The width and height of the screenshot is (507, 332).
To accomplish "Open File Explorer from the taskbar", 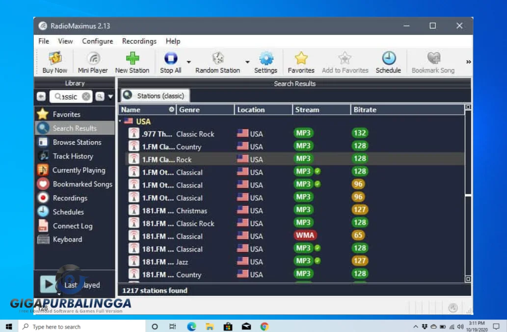I will click(210, 327).
